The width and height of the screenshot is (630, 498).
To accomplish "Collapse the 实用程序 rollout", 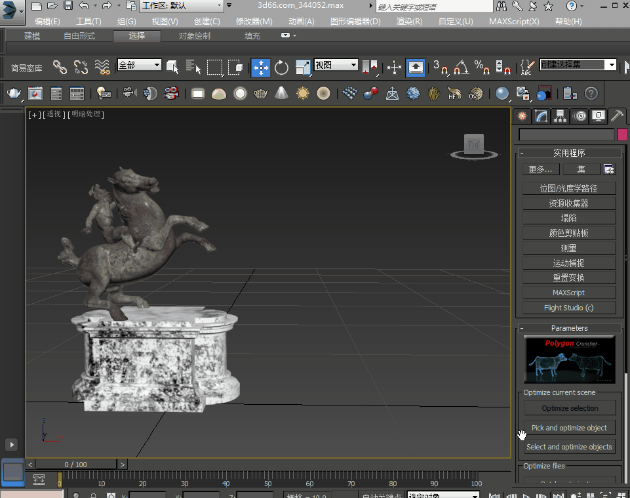I will pyautogui.click(x=568, y=153).
